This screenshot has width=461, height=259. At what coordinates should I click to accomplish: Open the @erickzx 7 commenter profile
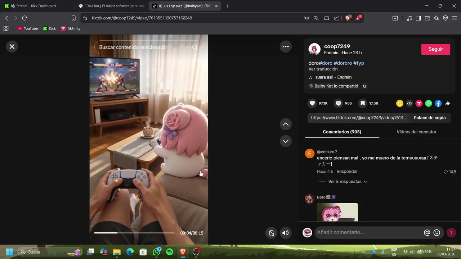tap(327, 152)
